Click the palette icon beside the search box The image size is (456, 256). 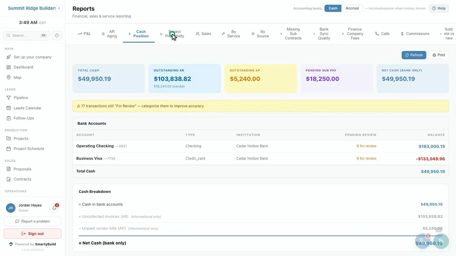57,36
